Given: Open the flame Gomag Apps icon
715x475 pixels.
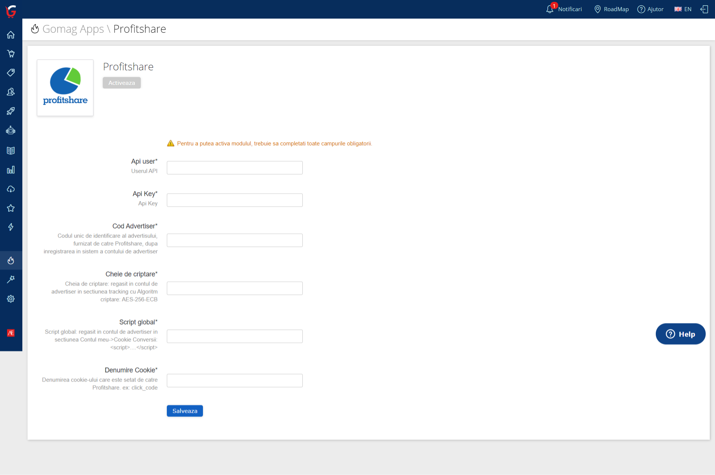Looking at the screenshot, I should pyautogui.click(x=11, y=260).
